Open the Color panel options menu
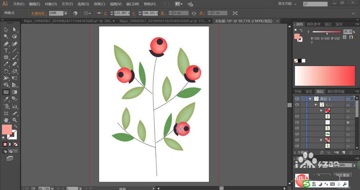Viewport: 360px width, 190px height. pos(357,24)
